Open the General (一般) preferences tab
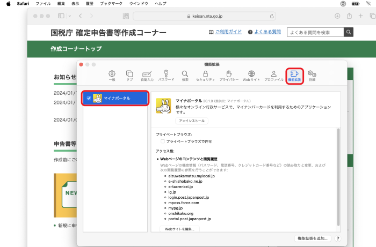 point(112,76)
